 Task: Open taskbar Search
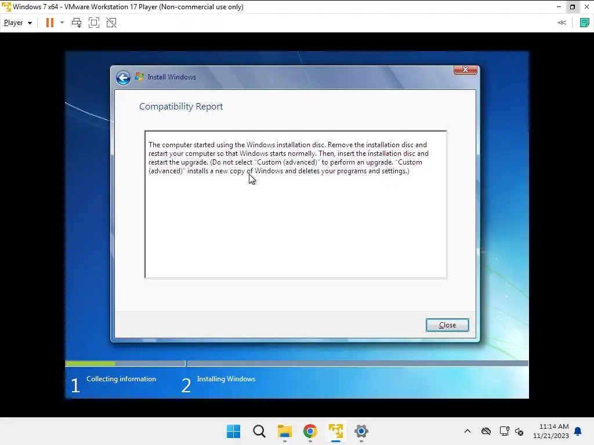point(259,431)
